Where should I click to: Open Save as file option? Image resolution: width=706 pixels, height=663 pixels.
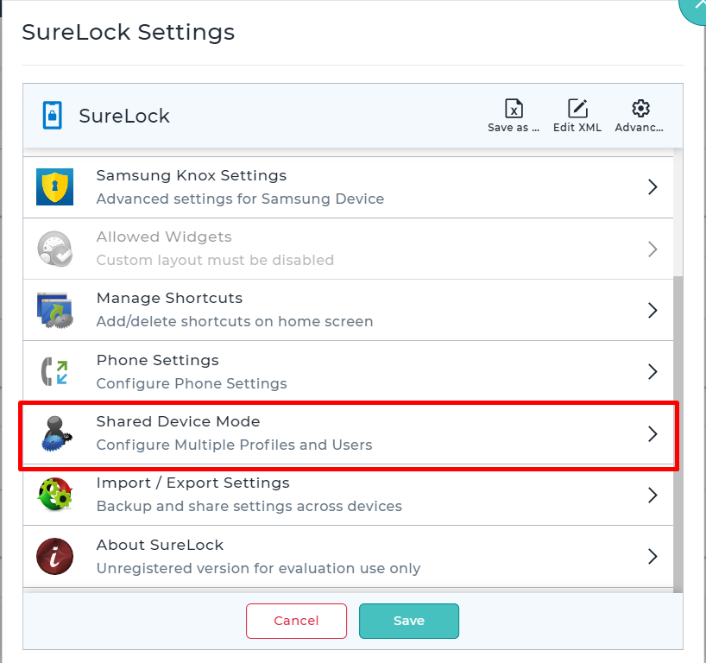(x=514, y=116)
